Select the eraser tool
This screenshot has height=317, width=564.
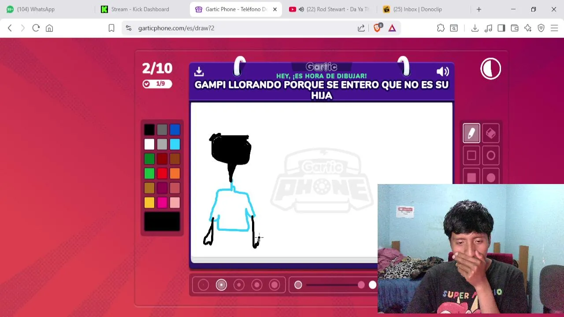coord(491,133)
